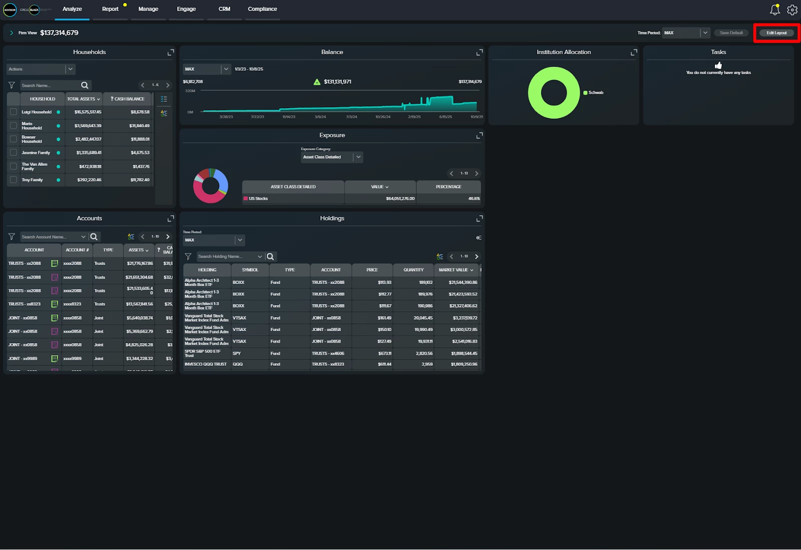Open the Households checklist column selector icon
The image size is (801, 550).
(164, 99)
